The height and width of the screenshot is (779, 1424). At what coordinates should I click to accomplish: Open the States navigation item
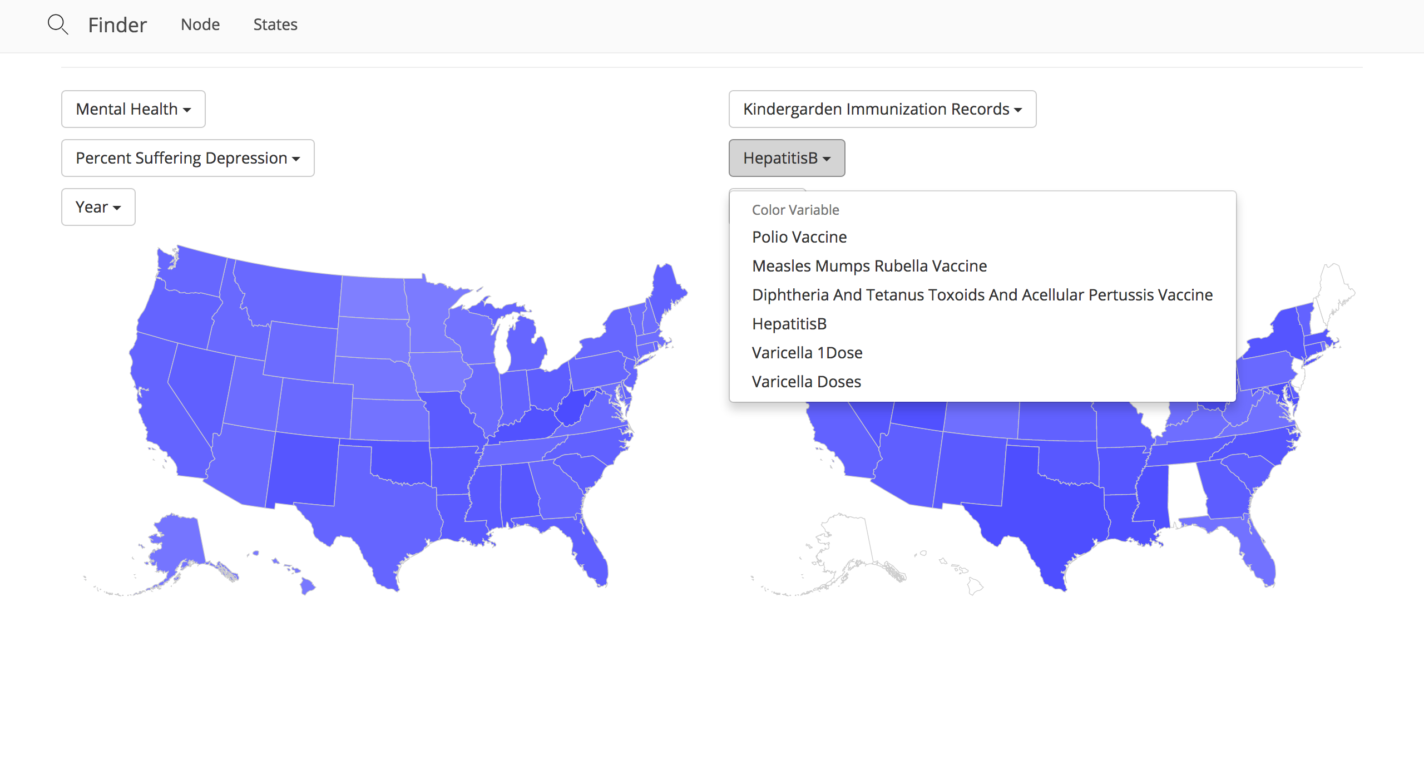[275, 24]
